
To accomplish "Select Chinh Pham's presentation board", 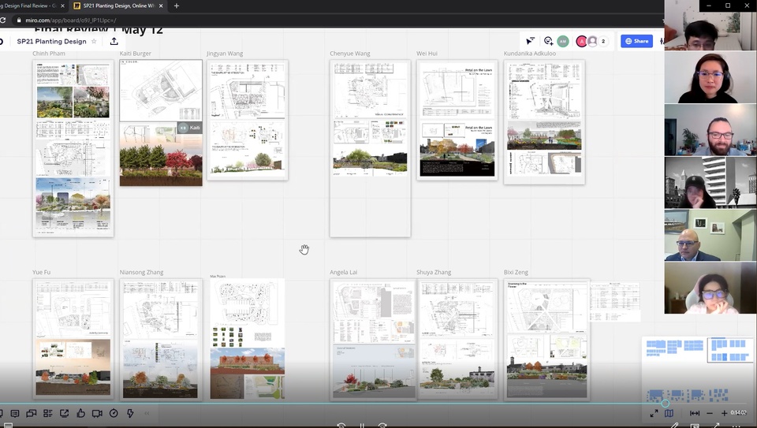I will (x=73, y=148).
